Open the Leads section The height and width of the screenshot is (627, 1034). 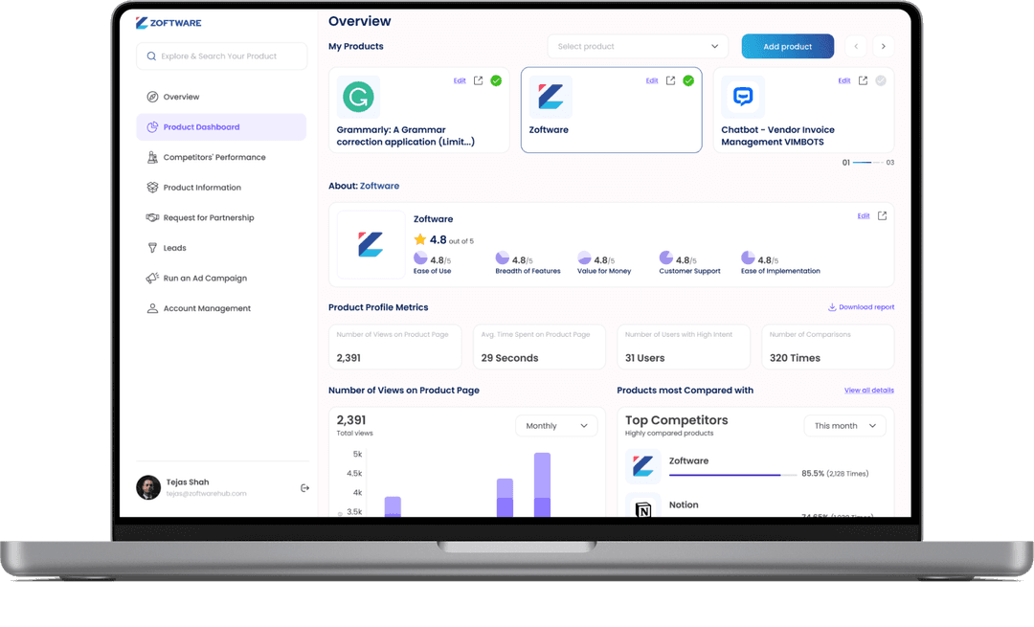pyautogui.click(x=221, y=249)
